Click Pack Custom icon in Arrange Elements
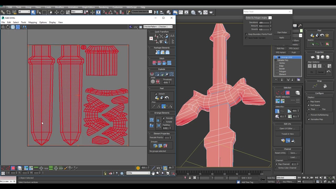This screenshot has width=336, height=189. (151, 120)
